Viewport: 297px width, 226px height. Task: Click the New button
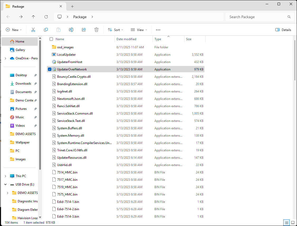tap(14, 30)
